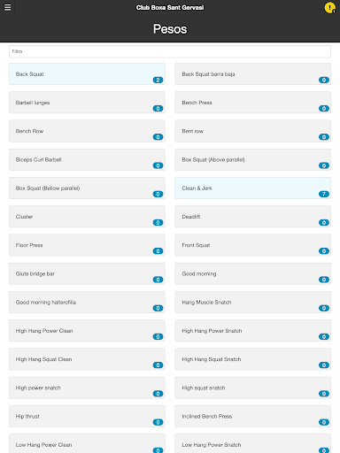Click the Bench Press count badge
Screen dimensions: 340x453
pyautogui.click(x=324, y=109)
